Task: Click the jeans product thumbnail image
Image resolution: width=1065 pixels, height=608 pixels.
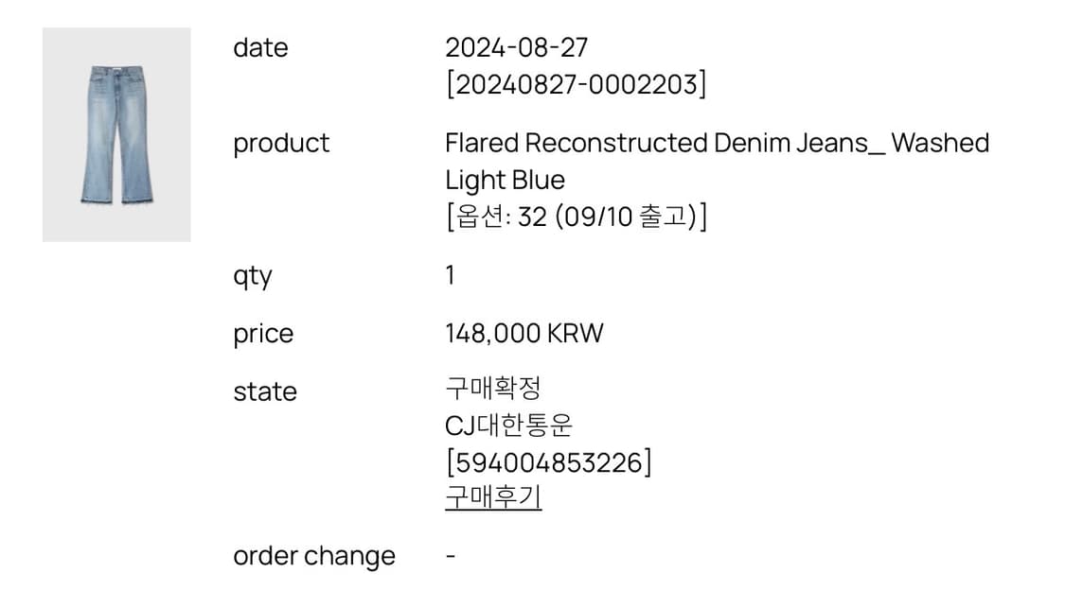Action: point(115,134)
